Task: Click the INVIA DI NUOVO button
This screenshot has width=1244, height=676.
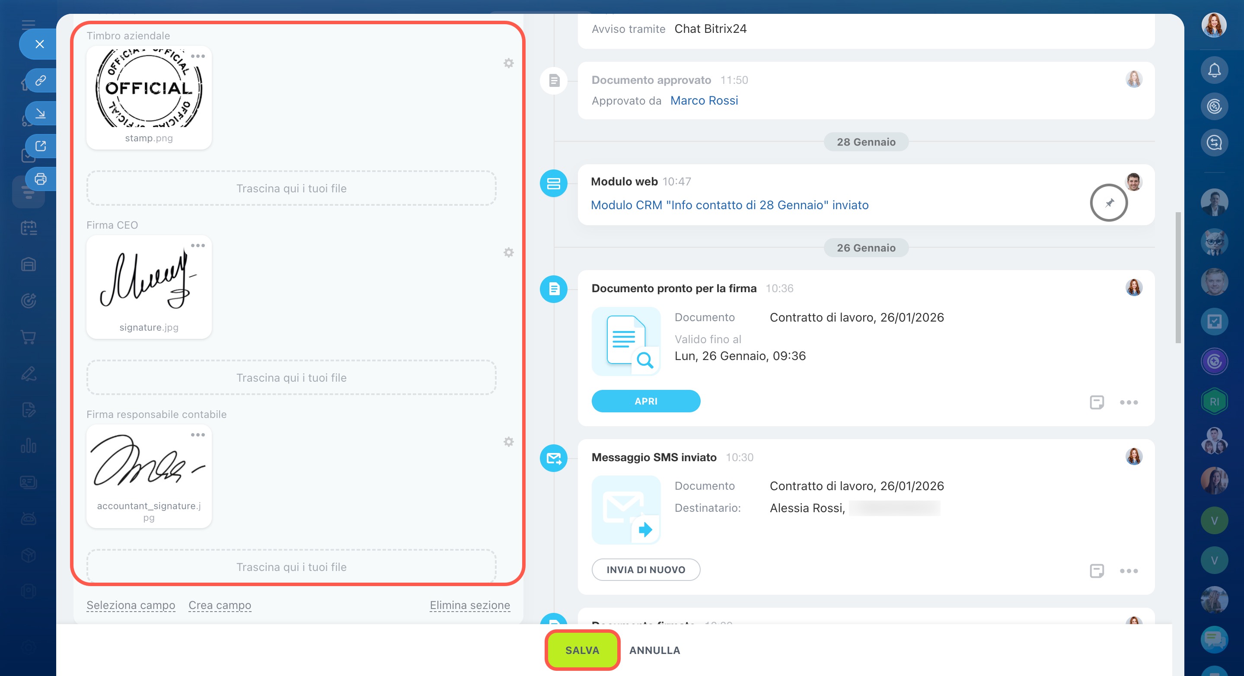Action: (646, 570)
